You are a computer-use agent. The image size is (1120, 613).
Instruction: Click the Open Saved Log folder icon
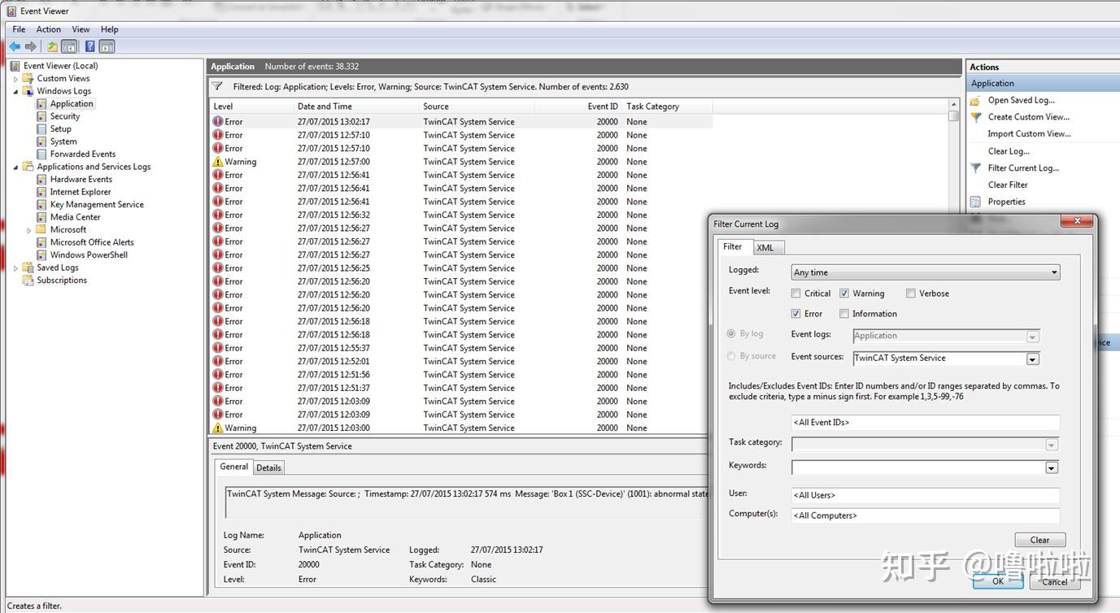[x=975, y=99]
